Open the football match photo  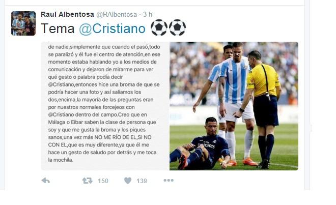pyautogui.click(x=234, y=106)
